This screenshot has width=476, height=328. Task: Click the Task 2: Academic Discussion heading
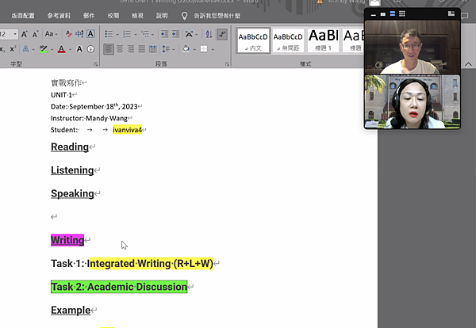point(119,287)
